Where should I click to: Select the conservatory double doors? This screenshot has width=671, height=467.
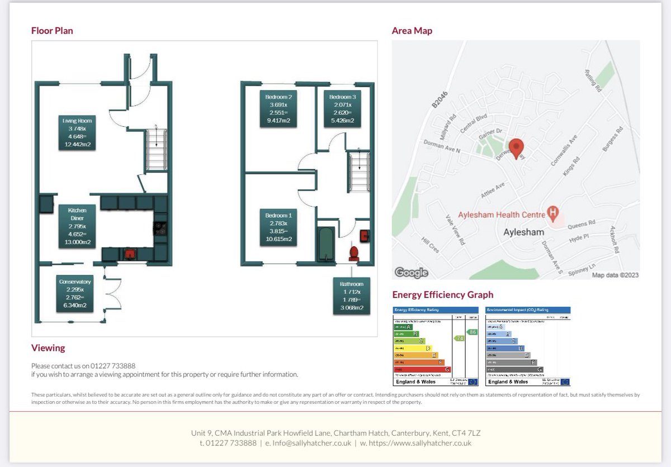pos(114,293)
